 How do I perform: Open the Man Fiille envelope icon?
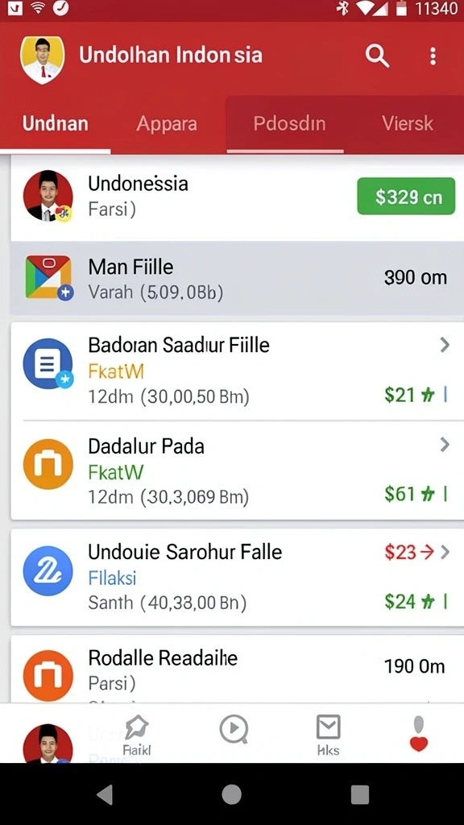48,277
